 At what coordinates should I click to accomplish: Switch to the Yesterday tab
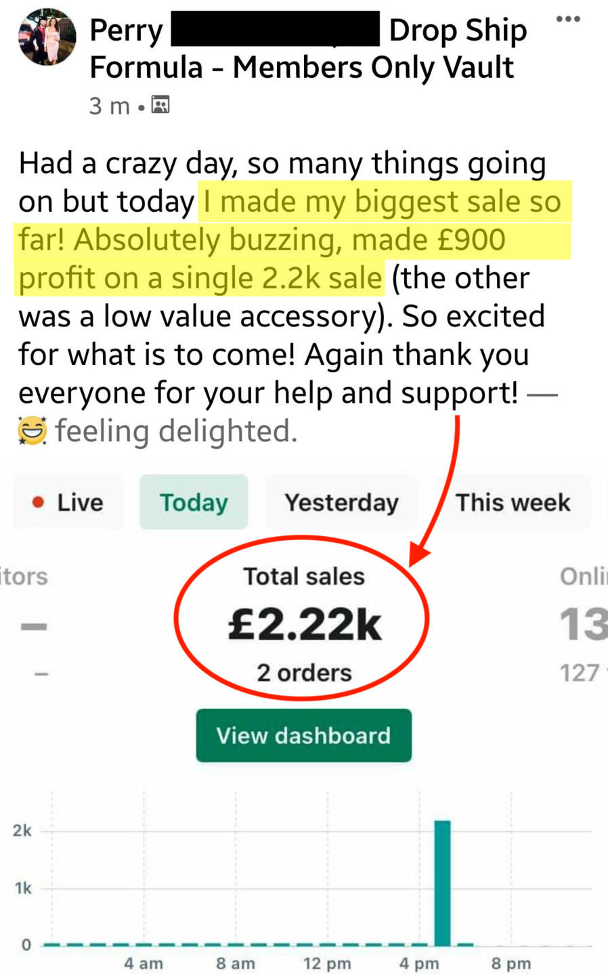pos(341,502)
